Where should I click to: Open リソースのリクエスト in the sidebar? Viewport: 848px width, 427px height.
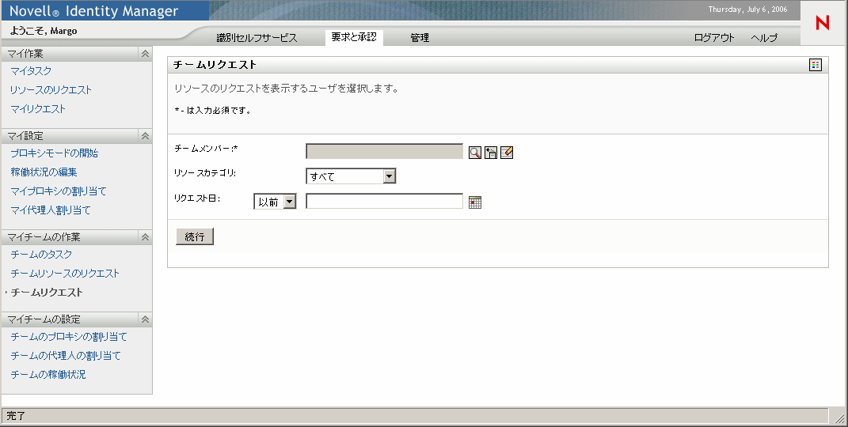(51, 89)
